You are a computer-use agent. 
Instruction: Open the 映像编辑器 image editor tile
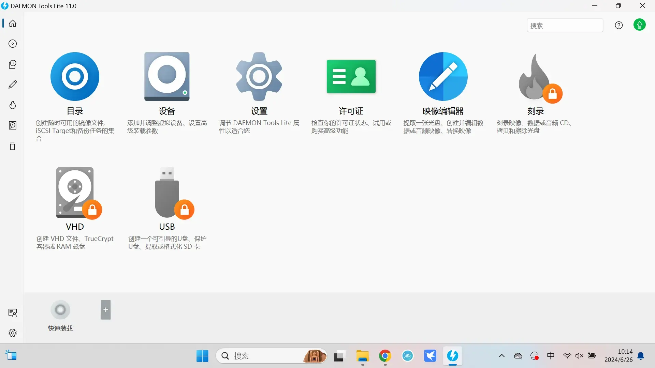coord(443,76)
